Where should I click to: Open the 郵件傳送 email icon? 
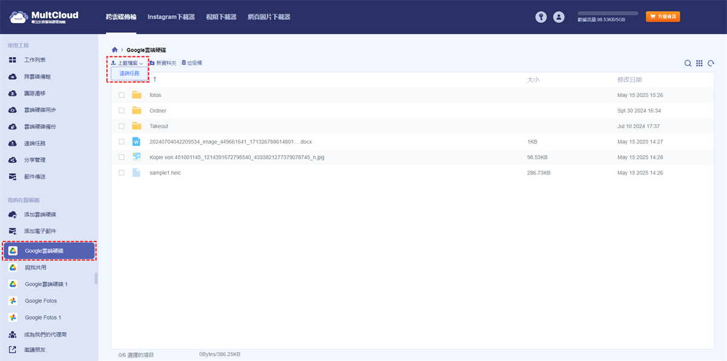12,177
